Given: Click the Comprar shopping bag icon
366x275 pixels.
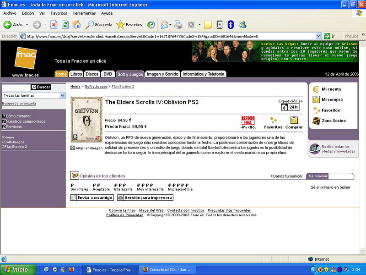Looking at the screenshot, I should click(294, 120).
